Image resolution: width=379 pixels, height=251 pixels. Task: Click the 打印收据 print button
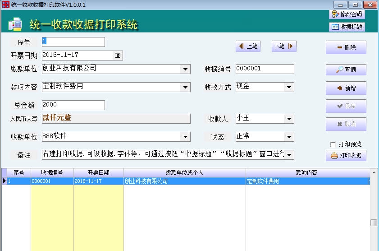click(x=346, y=155)
